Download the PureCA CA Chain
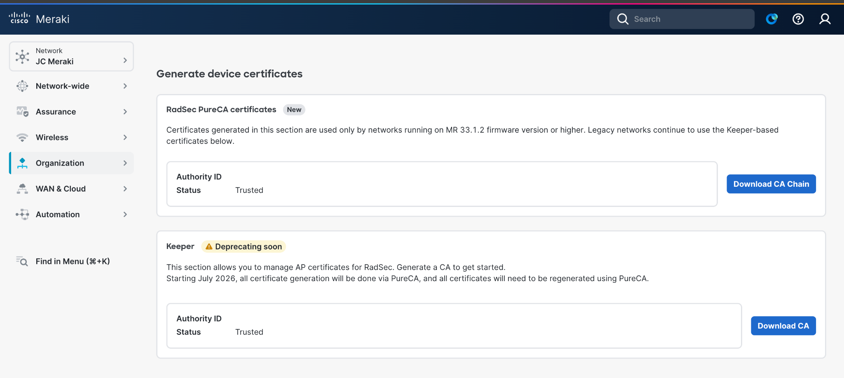 point(771,184)
